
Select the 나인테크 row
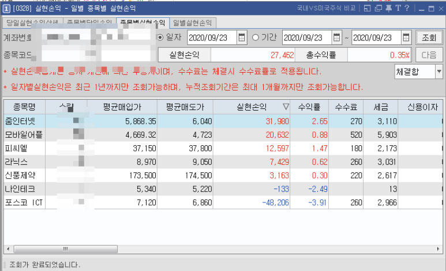(x=223, y=189)
